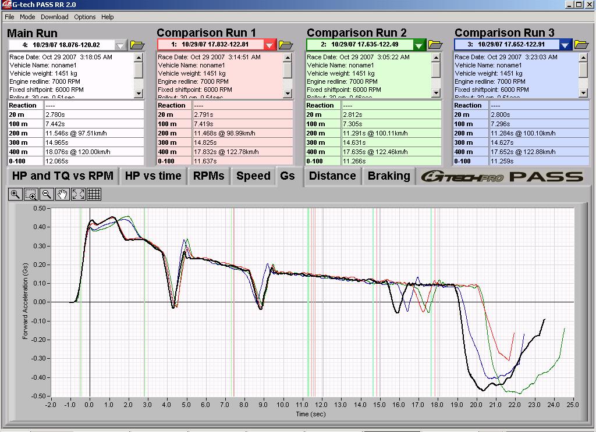Open the Download menu
The image size is (596, 432).
click(x=54, y=17)
